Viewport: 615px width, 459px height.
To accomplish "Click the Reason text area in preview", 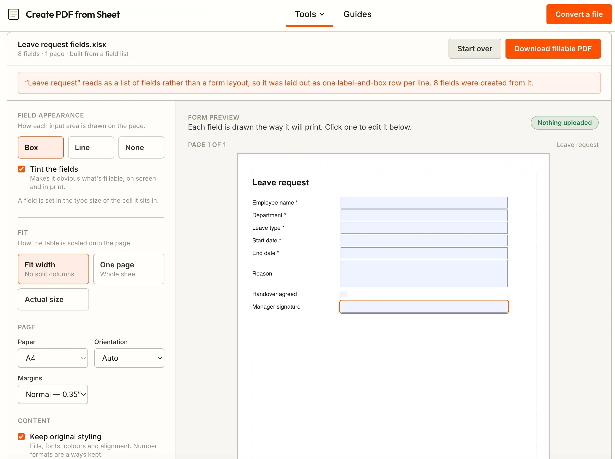I will [x=424, y=274].
